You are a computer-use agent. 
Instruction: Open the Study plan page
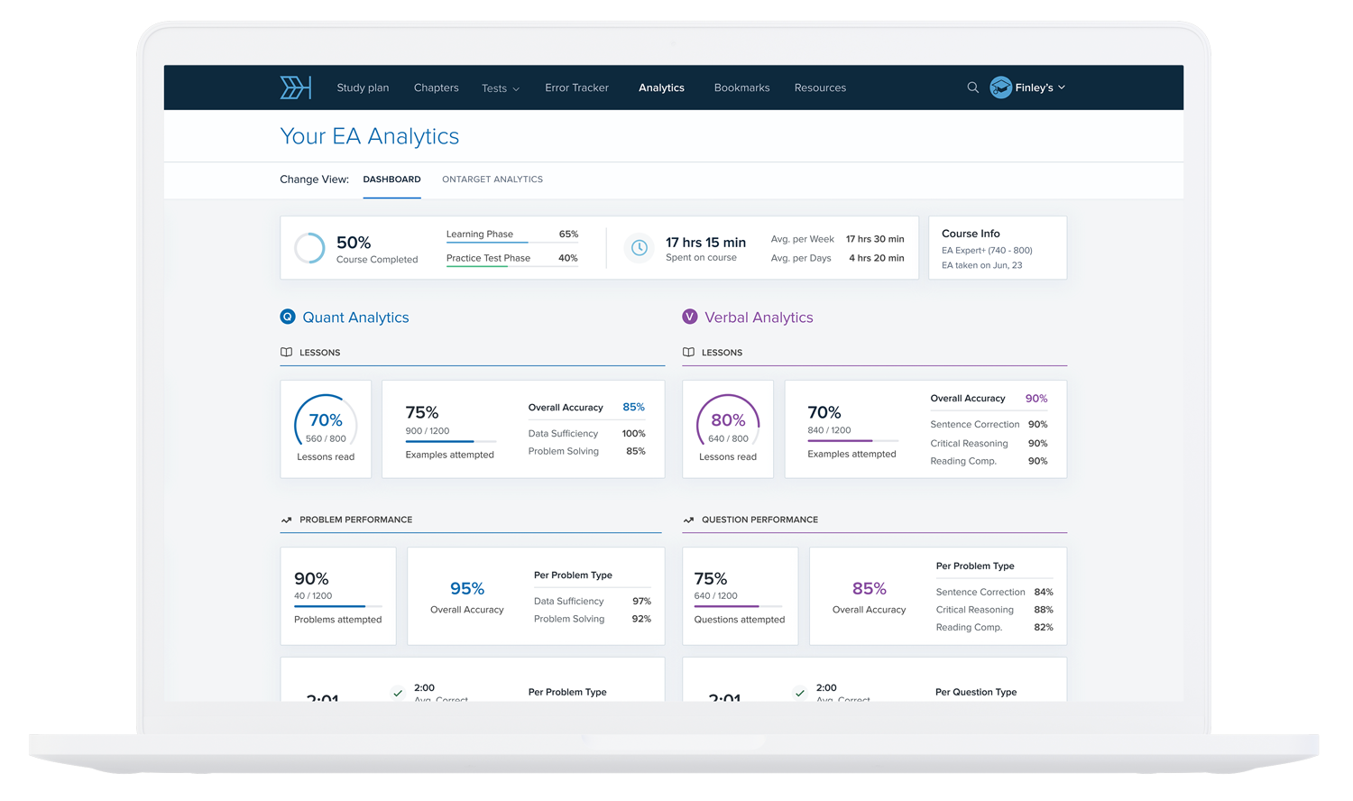click(363, 87)
